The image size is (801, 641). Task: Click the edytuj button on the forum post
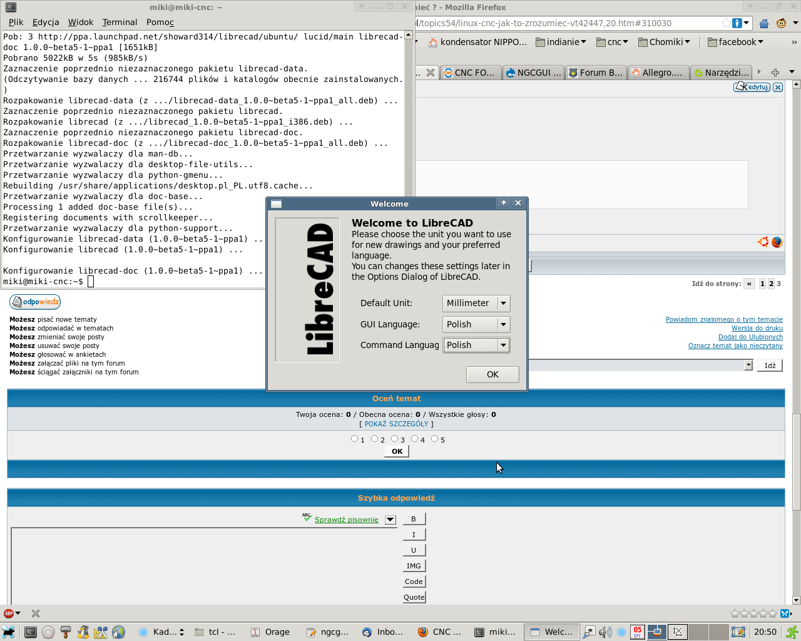752,87
